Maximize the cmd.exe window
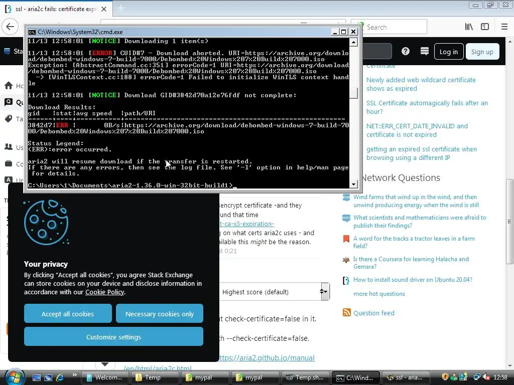 pyautogui.click(x=343, y=32)
